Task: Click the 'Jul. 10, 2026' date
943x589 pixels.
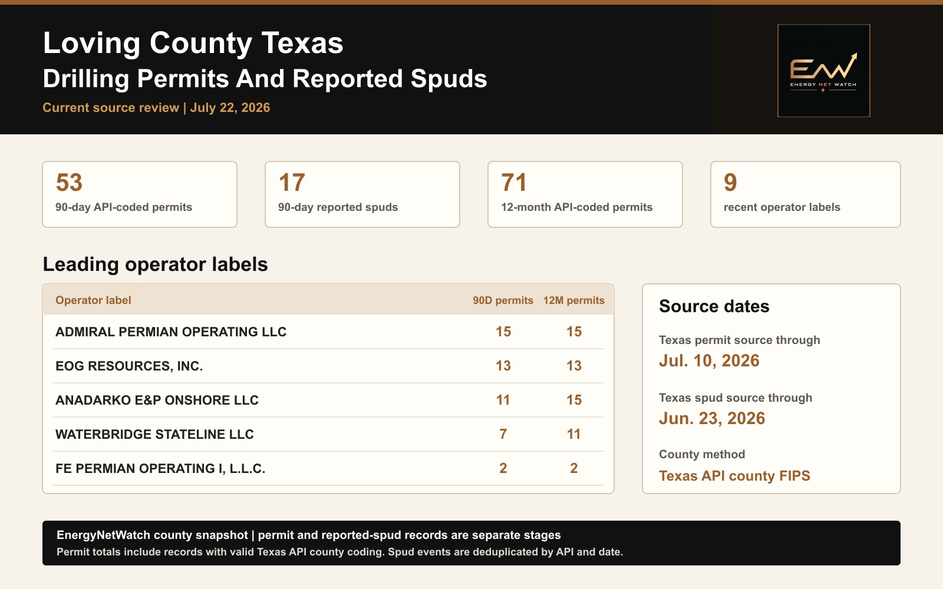Action: [x=709, y=360]
